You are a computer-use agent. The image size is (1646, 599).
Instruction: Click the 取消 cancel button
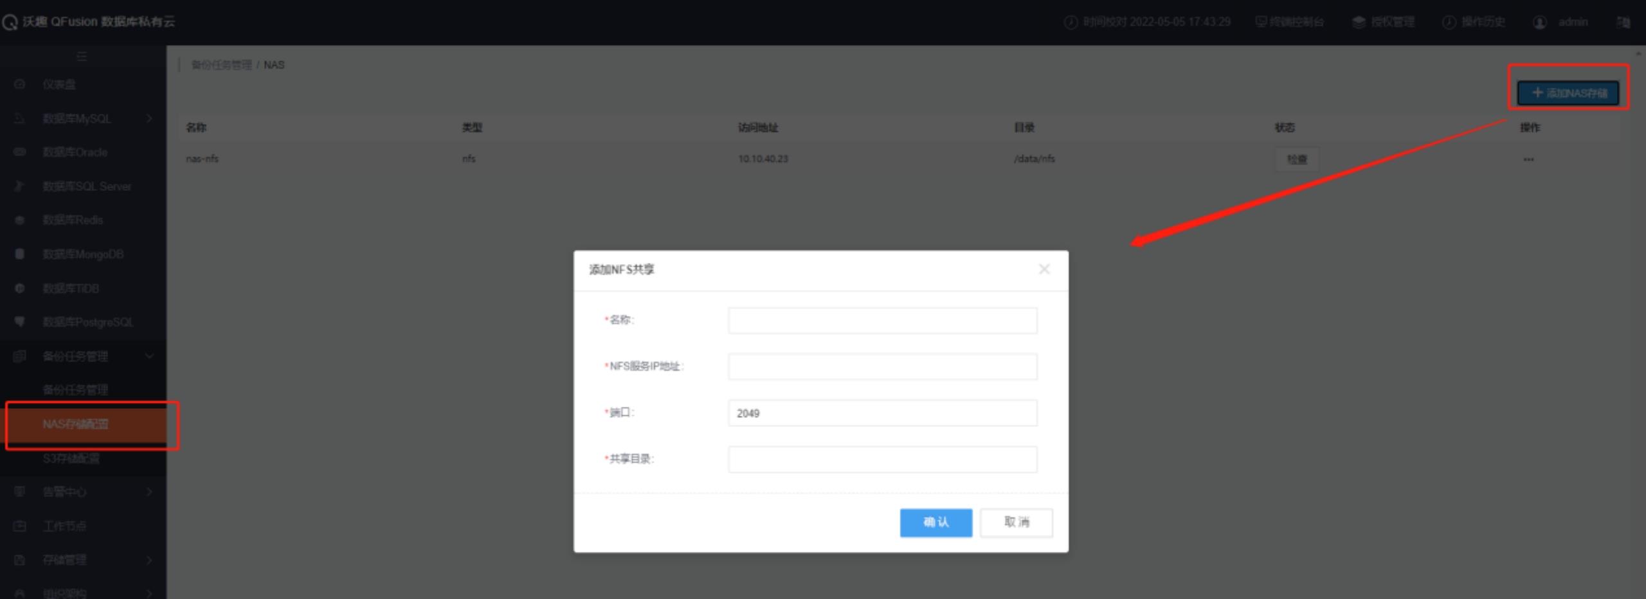[x=1017, y=523]
